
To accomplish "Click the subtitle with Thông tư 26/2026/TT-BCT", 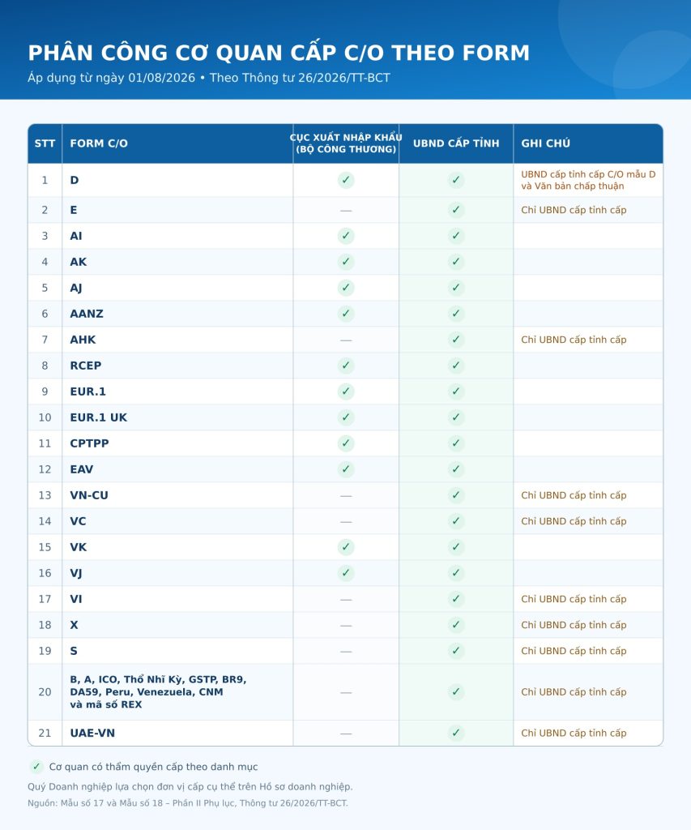I will tap(209, 78).
